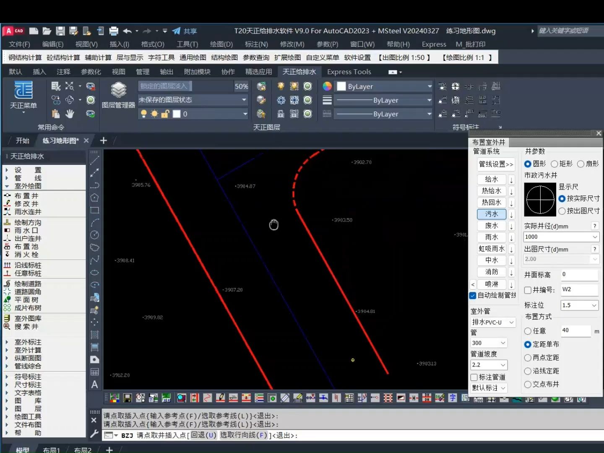Screen dimensions: 604x453
Task: Click the 消防 pipe system button
Action: coord(492,272)
